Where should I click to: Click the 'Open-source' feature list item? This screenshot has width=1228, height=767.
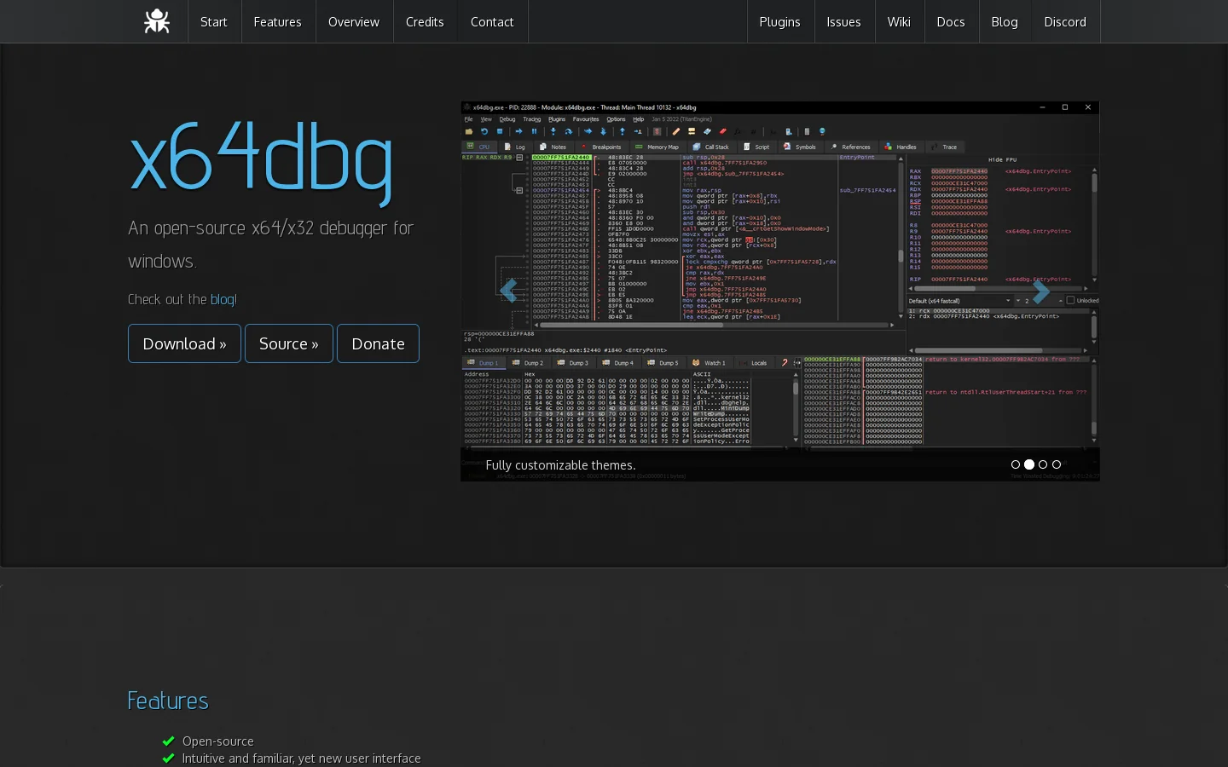(218, 741)
